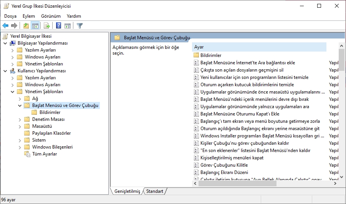Viewport: 346px width, 204px height.
Task: Click the export list toolbar icon
Action: (47, 26)
